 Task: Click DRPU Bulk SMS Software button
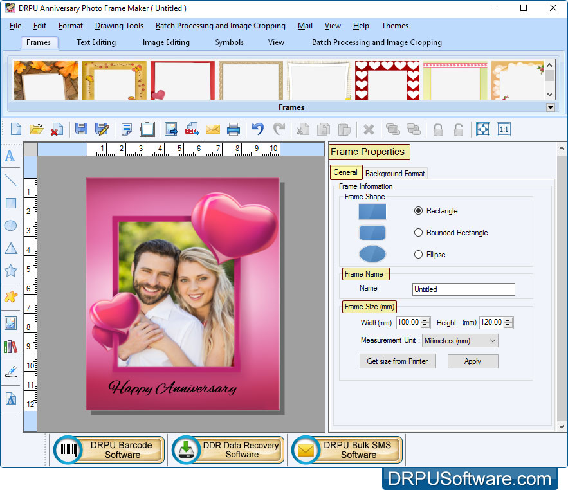[x=347, y=449]
